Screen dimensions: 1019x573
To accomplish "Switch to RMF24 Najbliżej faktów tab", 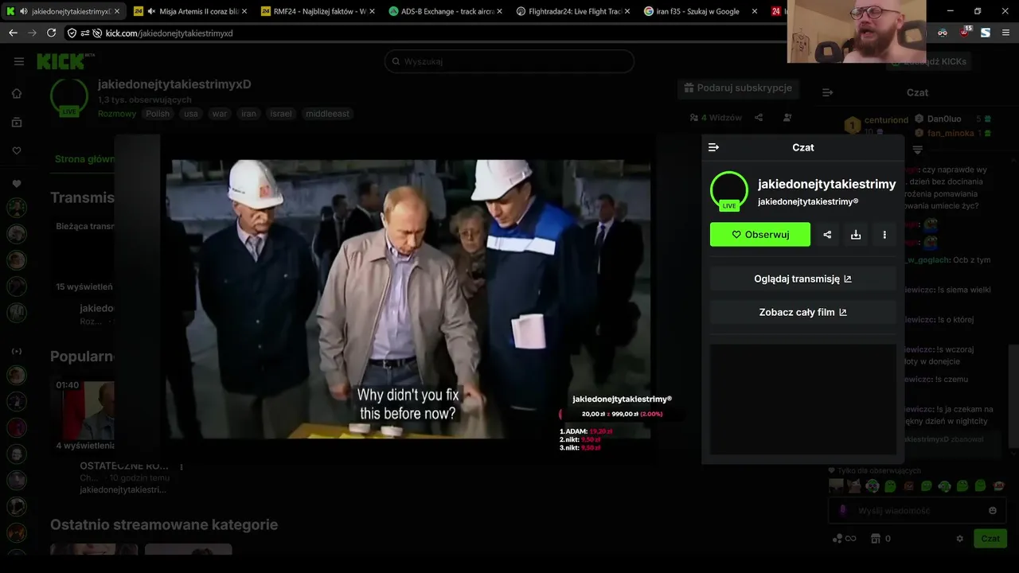I will click(318, 11).
